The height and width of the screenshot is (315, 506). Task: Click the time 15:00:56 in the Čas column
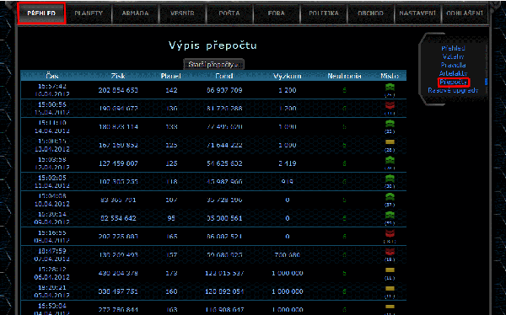point(52,104)
